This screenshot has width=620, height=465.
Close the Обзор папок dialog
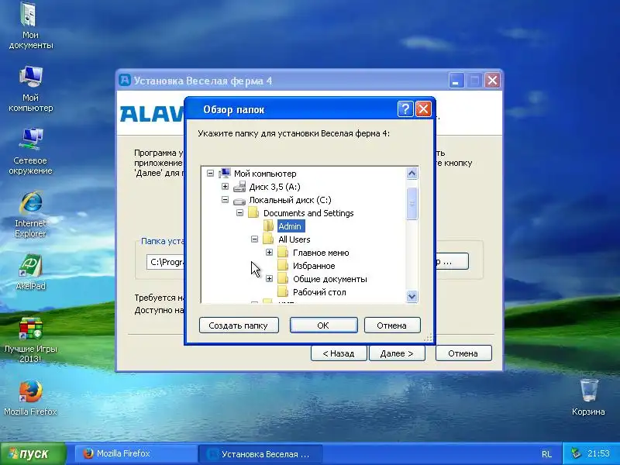click(x=423, y=108)
